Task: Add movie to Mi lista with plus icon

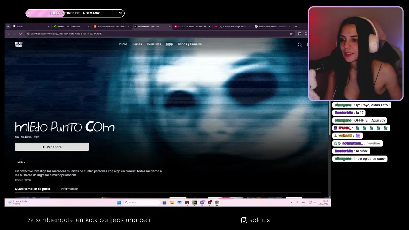Action: pos(21,160)
